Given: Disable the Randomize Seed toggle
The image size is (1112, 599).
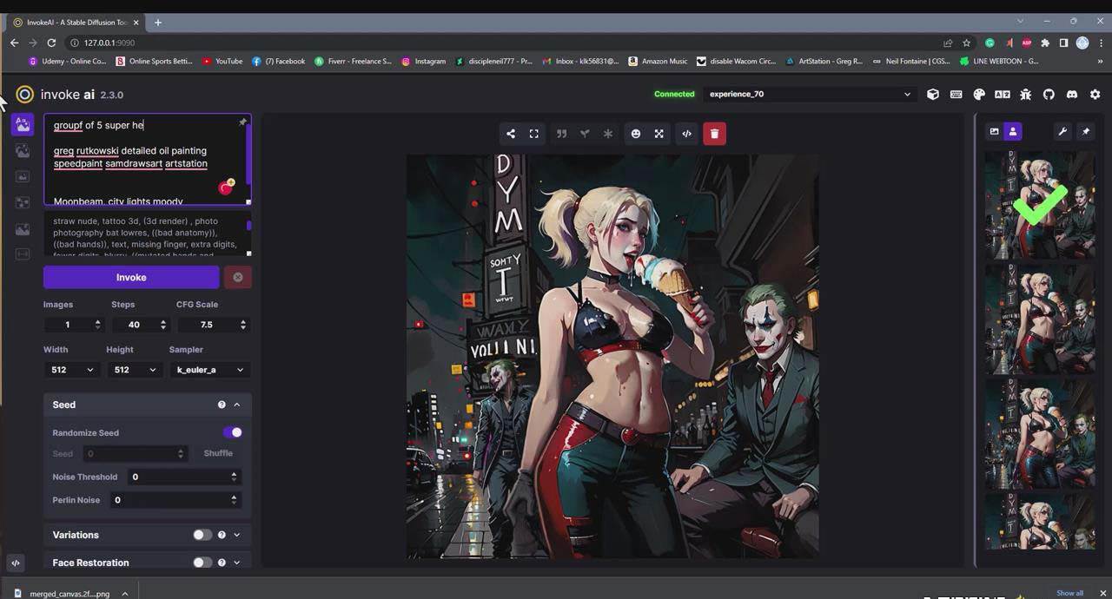Looking at the screenshot, I should [x=232, y=432].
